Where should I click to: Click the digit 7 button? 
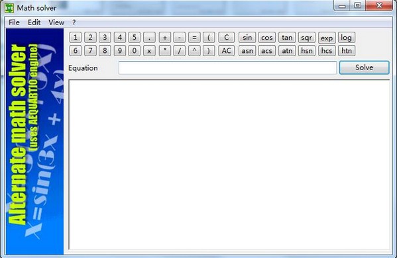(90, 50)
